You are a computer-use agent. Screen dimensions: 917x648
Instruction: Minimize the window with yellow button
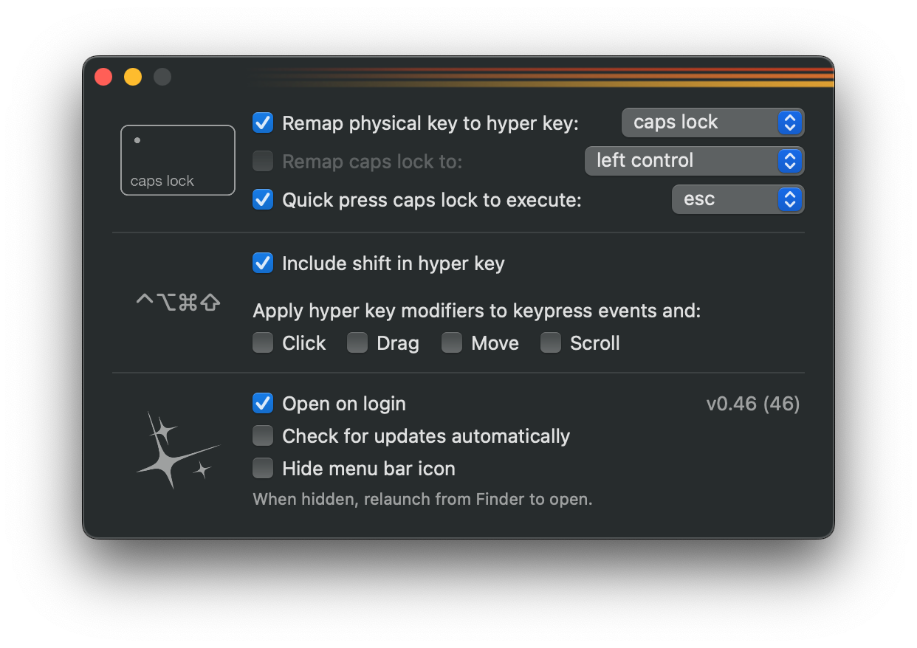(x=133, y=77)
